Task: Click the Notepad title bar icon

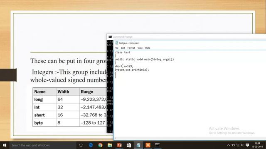Action: click(116, 43)
